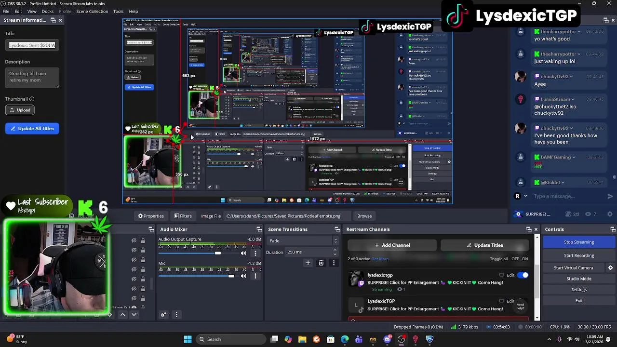Click the Description text area
The width and height of the screenshot is (617, 347).
(32, 78)
